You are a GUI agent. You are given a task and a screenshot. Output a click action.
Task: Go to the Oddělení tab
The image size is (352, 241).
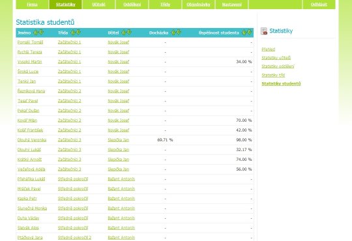tap(132, 5)
